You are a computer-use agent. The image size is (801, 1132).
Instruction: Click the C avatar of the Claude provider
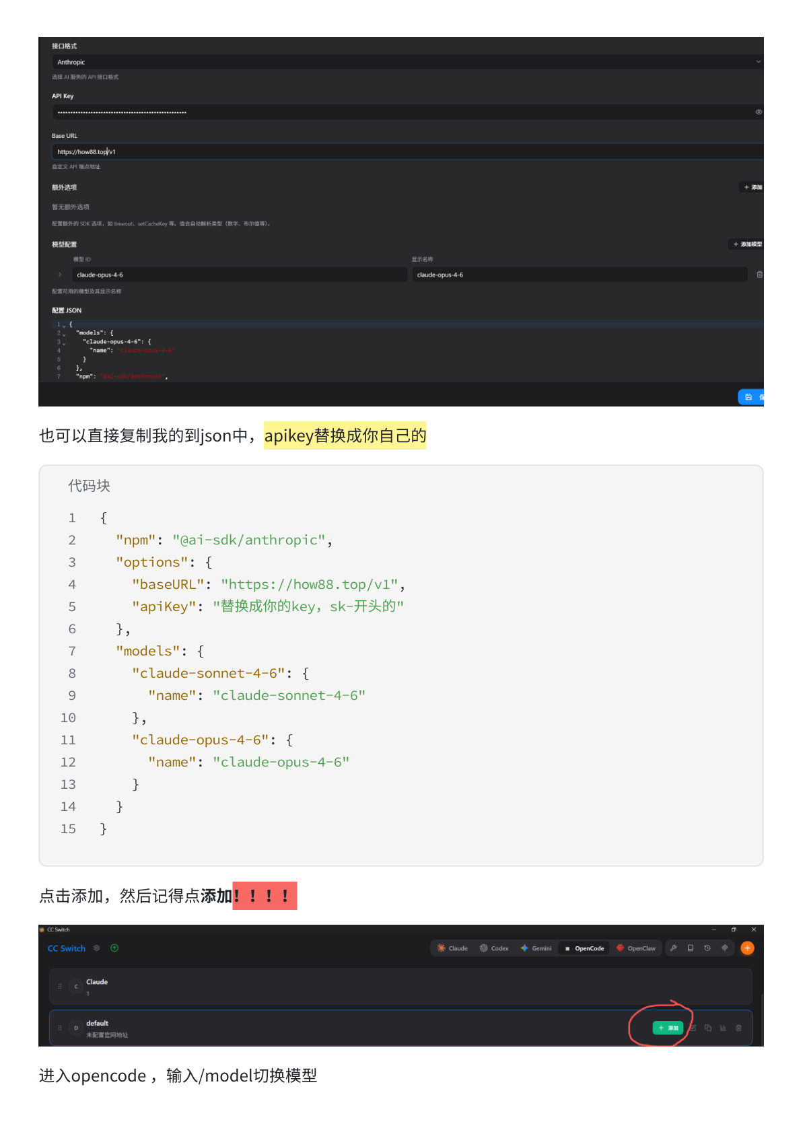[x=76, y=987]
